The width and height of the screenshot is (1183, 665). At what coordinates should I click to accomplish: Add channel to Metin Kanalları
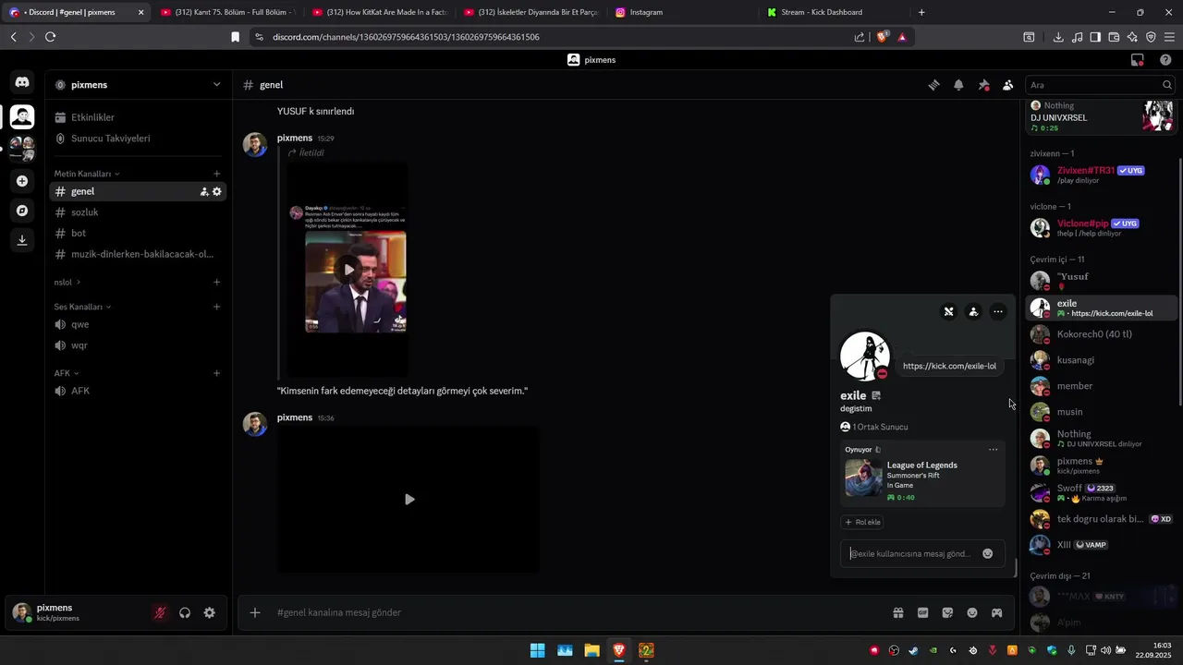pyautogui.click(x=217, y=174)
